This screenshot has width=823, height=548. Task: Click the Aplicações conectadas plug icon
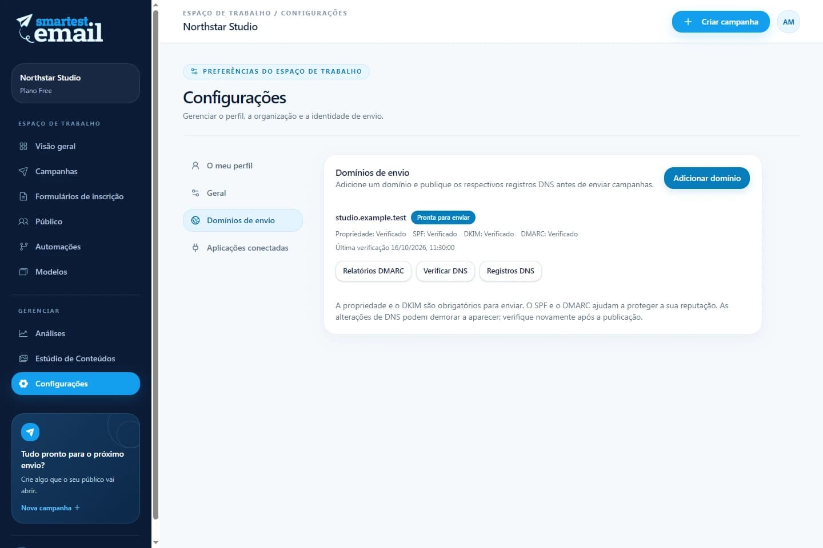195,248
